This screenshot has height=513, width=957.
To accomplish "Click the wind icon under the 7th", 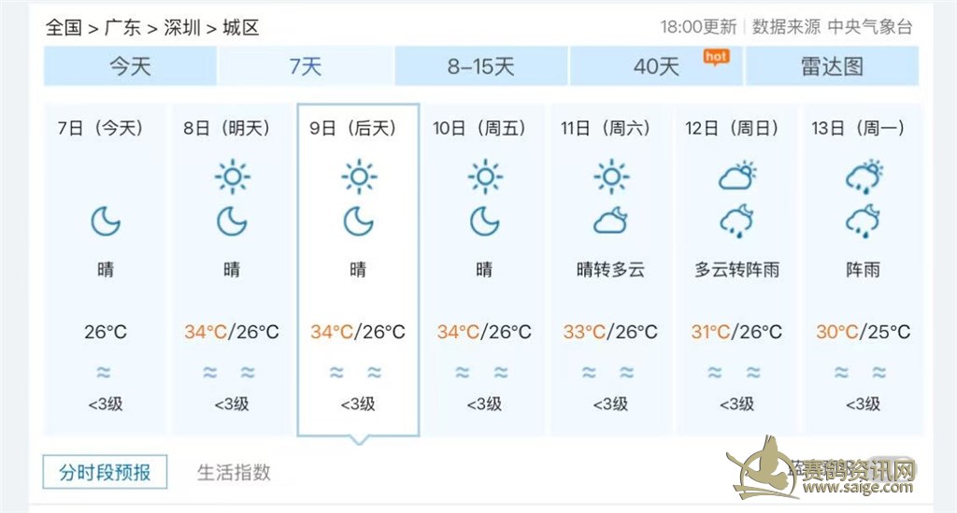I will click(104, 373).
